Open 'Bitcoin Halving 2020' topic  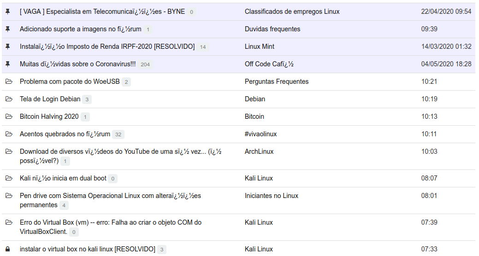coord(49,116)
